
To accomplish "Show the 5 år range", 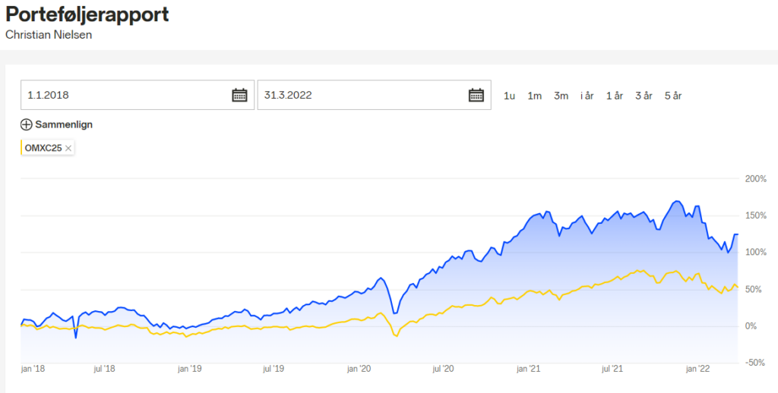I will [x=673, y=96].
